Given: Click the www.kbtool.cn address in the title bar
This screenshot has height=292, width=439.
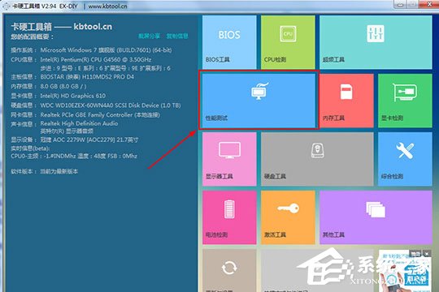Looking at the screenshot, I should 107,6.
